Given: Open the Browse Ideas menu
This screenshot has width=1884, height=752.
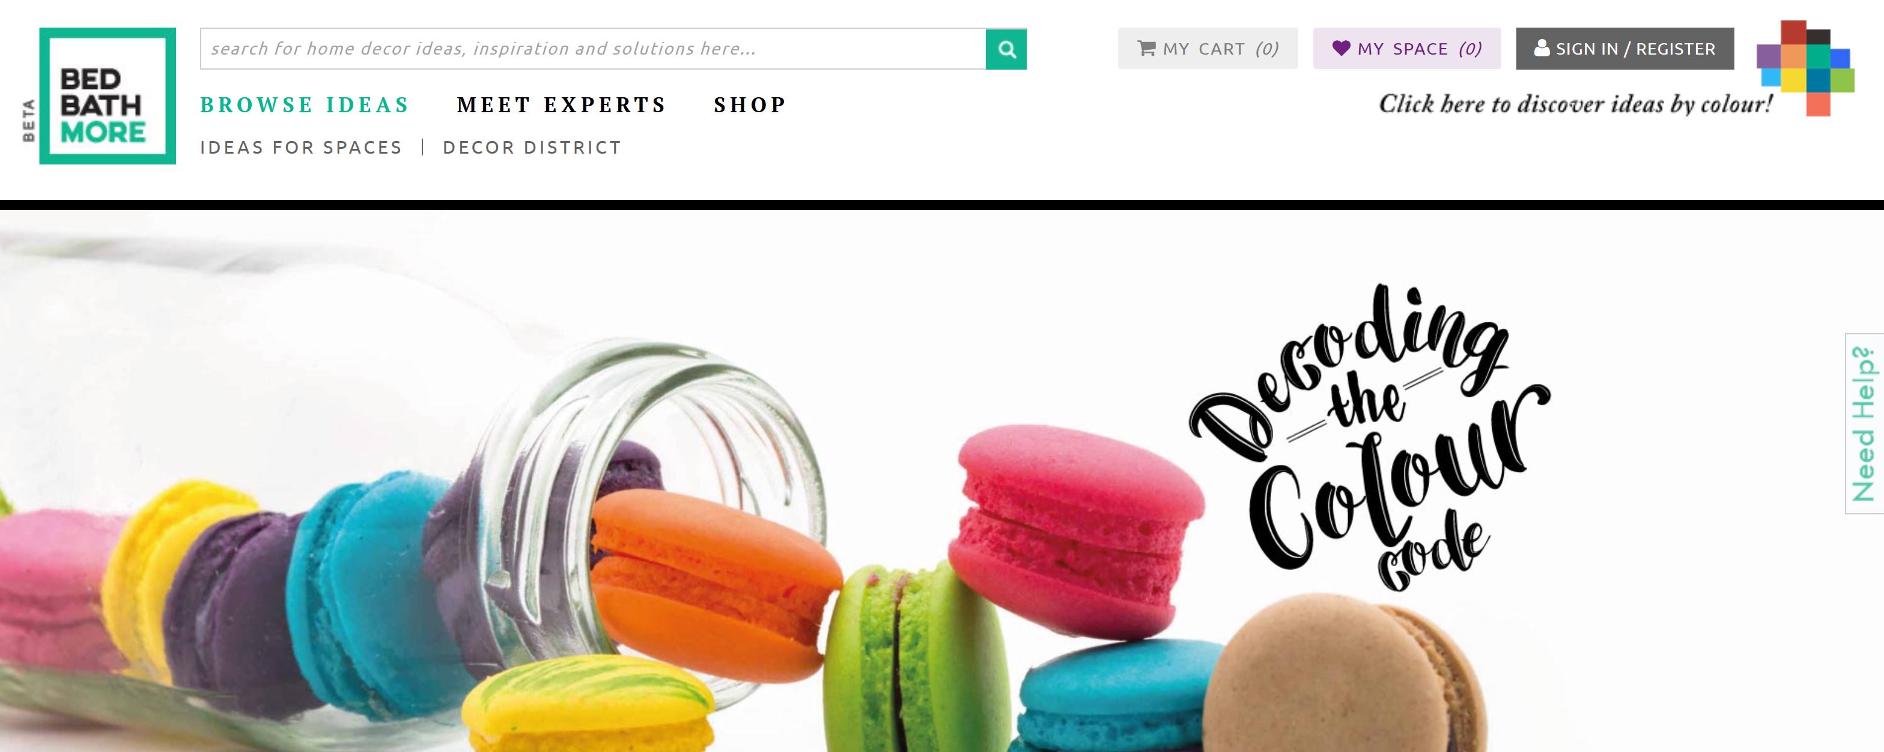Looking at the screenshot, I should click(304, 105).
